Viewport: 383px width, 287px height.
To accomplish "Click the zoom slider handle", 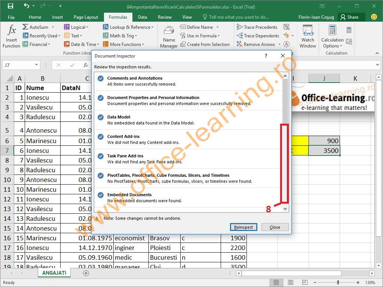I will pyautogui.click(x=338, y=283).
